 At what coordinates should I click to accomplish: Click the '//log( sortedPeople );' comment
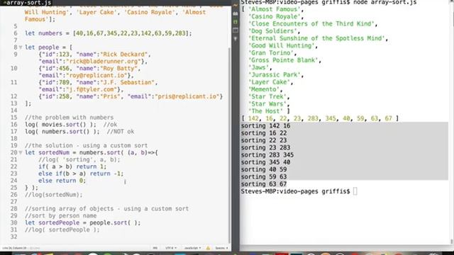pos(62,229)
